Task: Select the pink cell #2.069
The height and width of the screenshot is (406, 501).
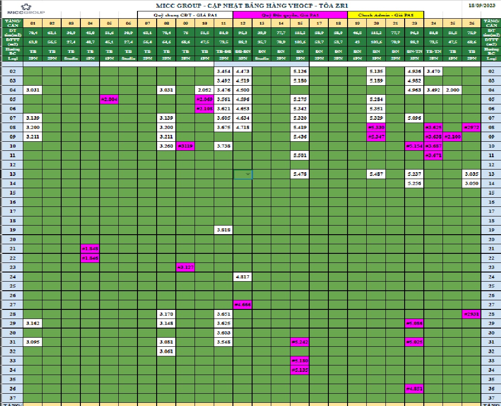Action: [x=205, y=99]
